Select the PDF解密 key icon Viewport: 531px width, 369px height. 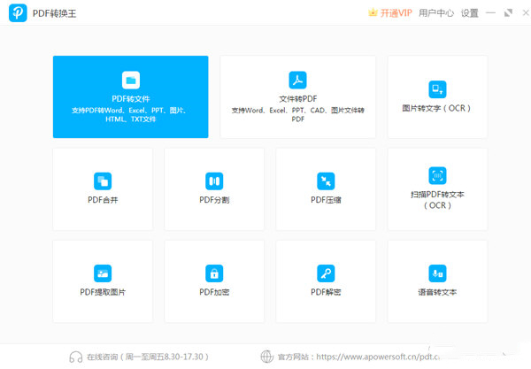point(326,273)
